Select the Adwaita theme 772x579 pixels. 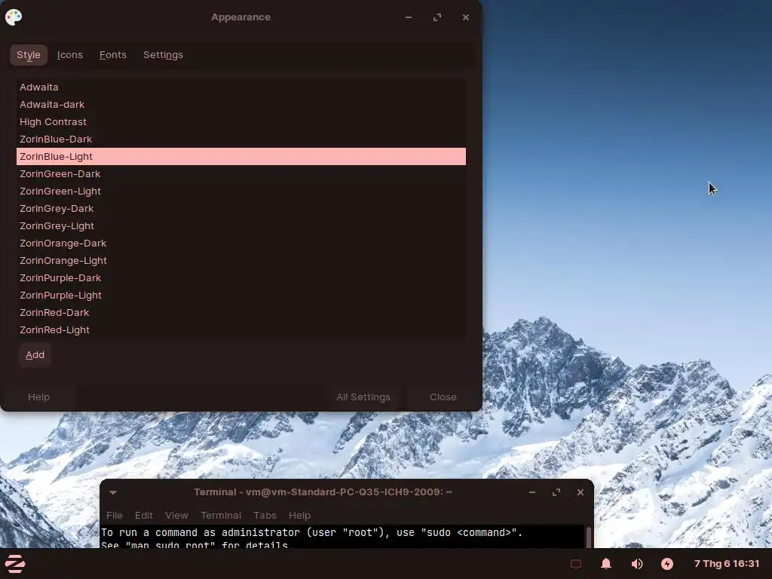[x=241, y=87]
